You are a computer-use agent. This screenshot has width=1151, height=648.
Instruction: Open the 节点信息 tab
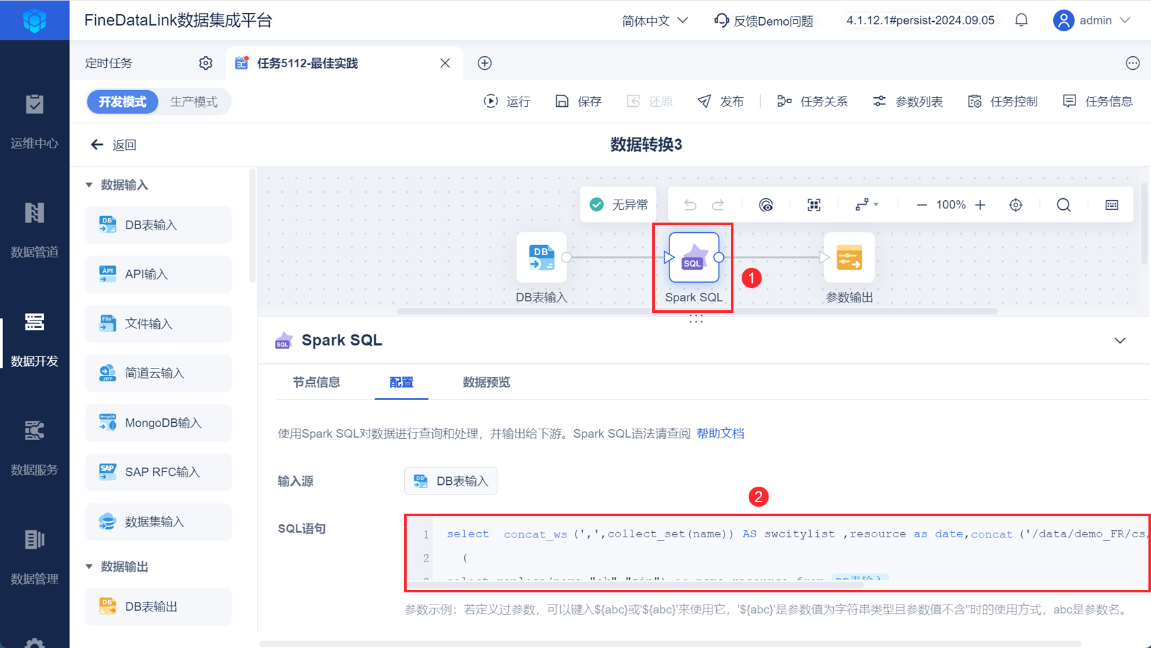tap(317, 382)
